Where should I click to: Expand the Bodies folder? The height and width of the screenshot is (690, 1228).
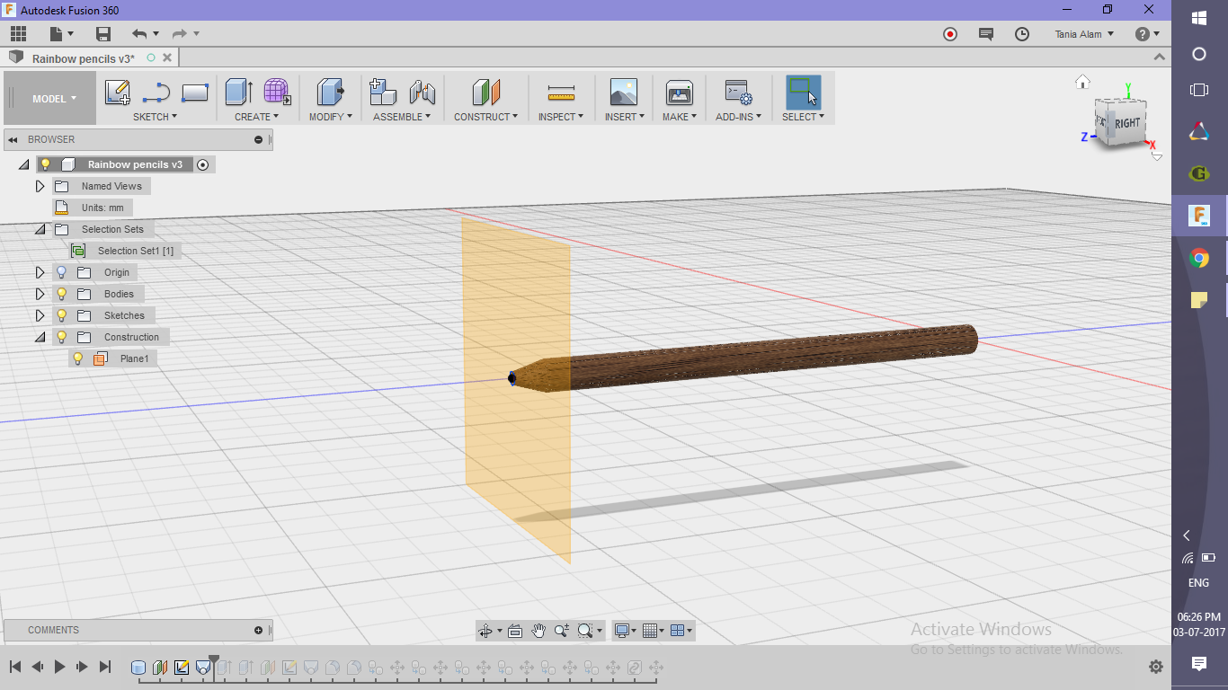pos(40,294)
